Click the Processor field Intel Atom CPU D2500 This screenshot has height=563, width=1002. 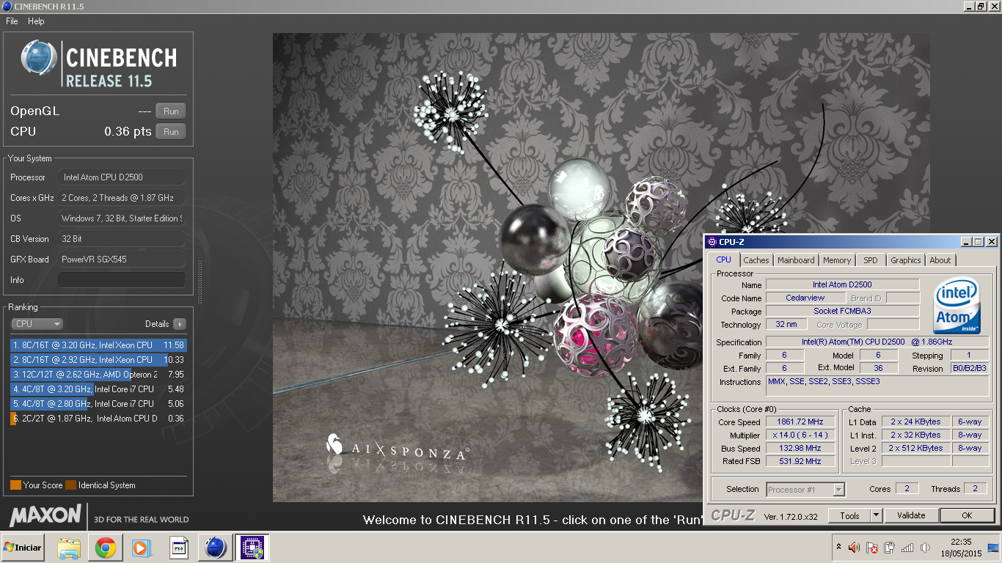tap(121, 177)
